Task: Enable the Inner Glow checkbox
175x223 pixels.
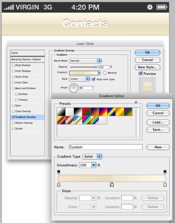Action: tap(13, 83)
